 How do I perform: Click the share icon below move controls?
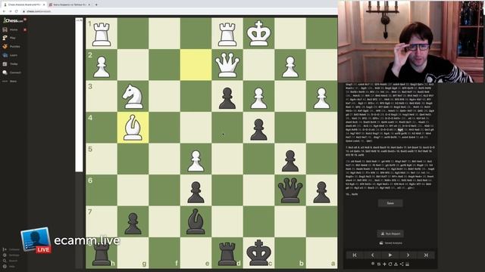click(402, 264)
